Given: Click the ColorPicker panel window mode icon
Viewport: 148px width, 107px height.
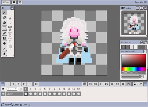Looking at the screenshot, I should pyautogui.click(x=145, y=52).
